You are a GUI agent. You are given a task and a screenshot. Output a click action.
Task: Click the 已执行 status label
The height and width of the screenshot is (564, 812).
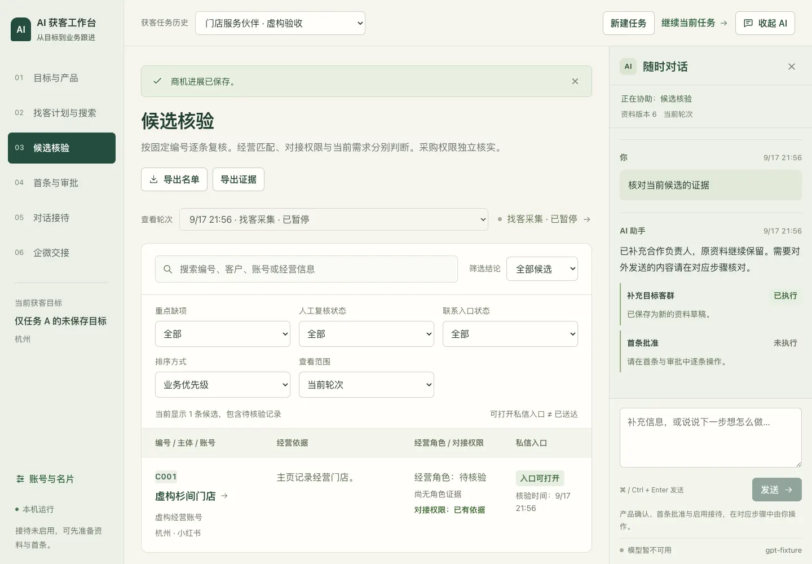click(785, 296)
